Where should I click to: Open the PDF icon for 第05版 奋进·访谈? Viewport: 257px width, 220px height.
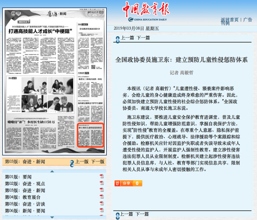click(x=102, y=203)
